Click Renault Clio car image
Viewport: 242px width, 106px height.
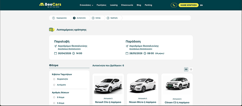pyautogui.click(x=108, y=85)
